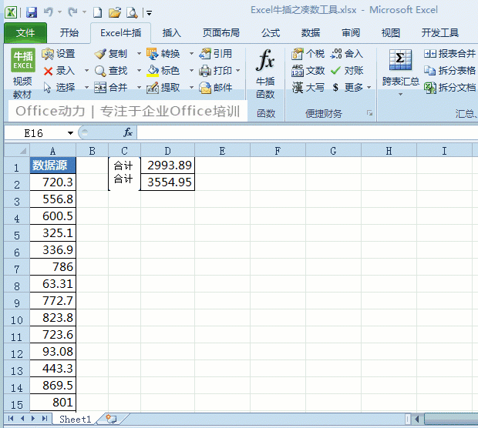Viewport: 478px width, 428px height.
Task: Click the 查找 magnifier tool
Action: pyautogui.click(x=111, y=71)
